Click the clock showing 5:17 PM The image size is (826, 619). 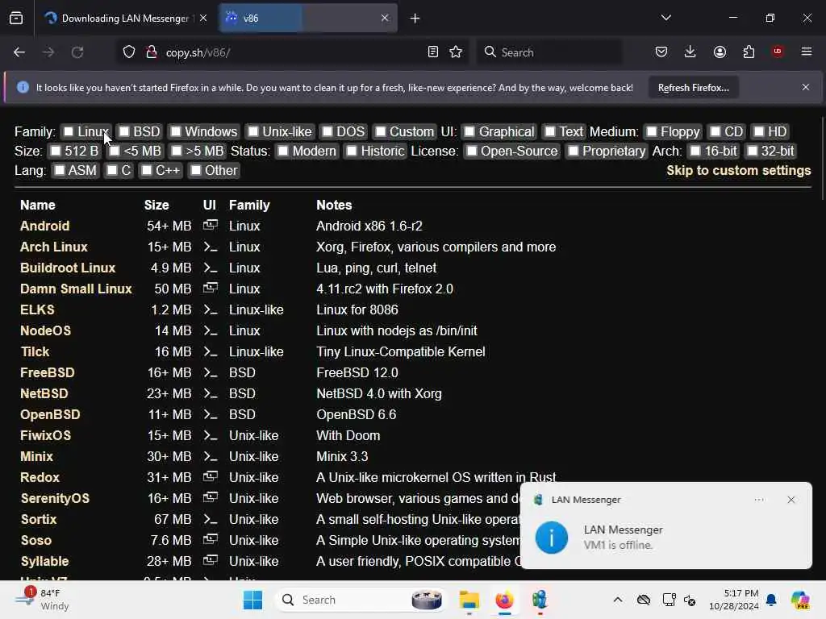point(734,600)
